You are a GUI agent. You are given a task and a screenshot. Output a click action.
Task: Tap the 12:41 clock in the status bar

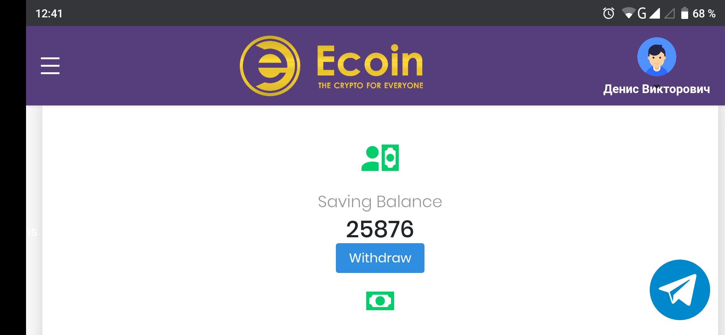(49, 13)
